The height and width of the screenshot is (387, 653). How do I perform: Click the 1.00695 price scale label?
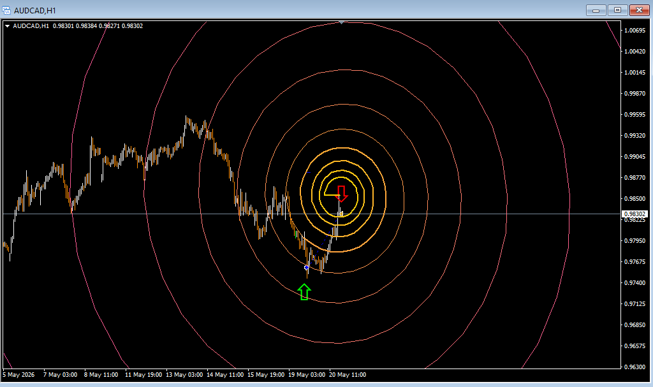point(635,31)
